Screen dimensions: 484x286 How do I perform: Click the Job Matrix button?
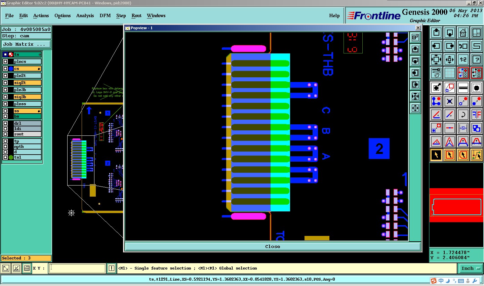[26, 44]
